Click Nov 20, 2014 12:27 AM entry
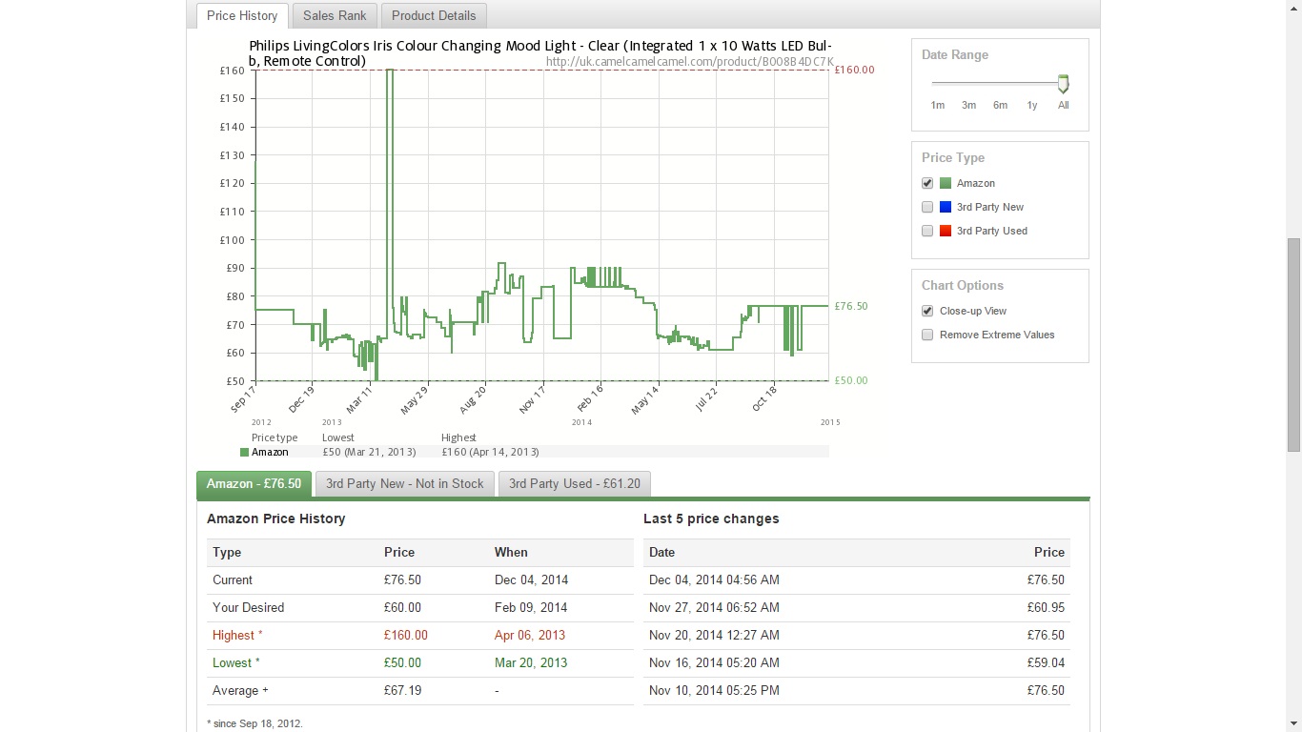This screenshot has height=732, width=1302. click(x=714, y=635)
